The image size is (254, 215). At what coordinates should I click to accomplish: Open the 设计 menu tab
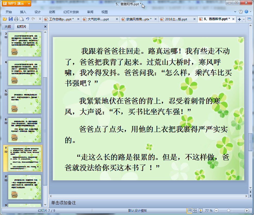tap(37, 12)
